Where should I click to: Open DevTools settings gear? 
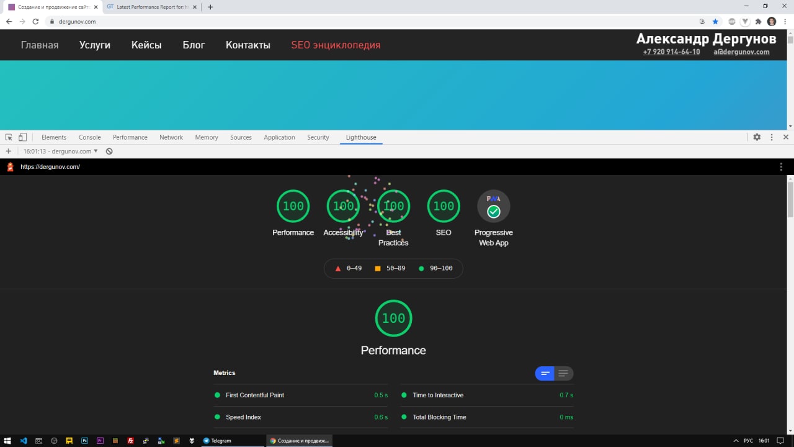tap(757, 137)
